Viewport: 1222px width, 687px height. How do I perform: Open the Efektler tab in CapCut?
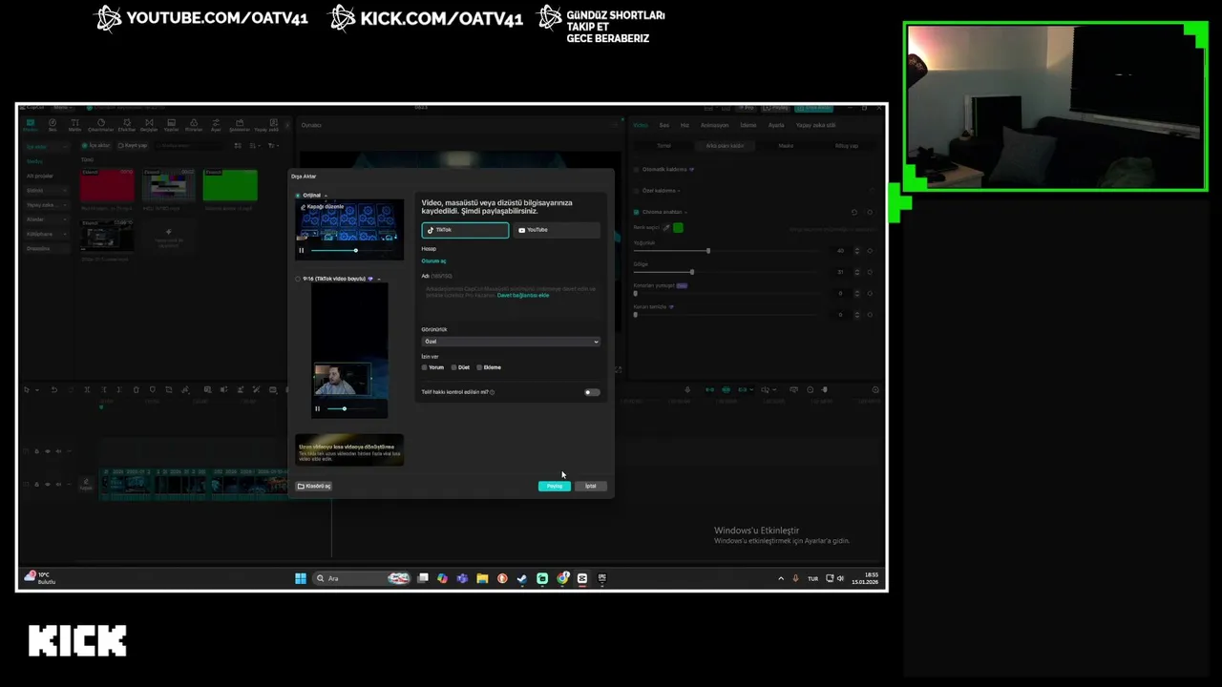[x=126, y=125]
